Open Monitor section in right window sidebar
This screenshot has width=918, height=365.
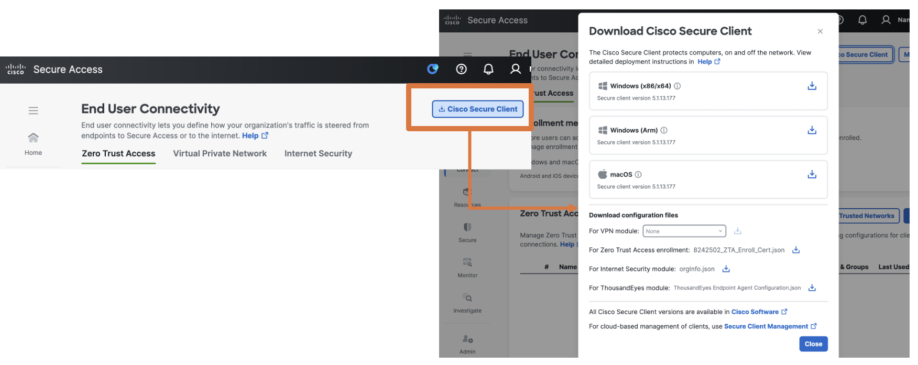click(467, 268)
